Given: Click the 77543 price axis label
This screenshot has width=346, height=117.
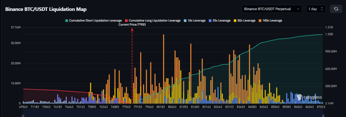Looking at the screenshot, I should click(x=127, y=107).
